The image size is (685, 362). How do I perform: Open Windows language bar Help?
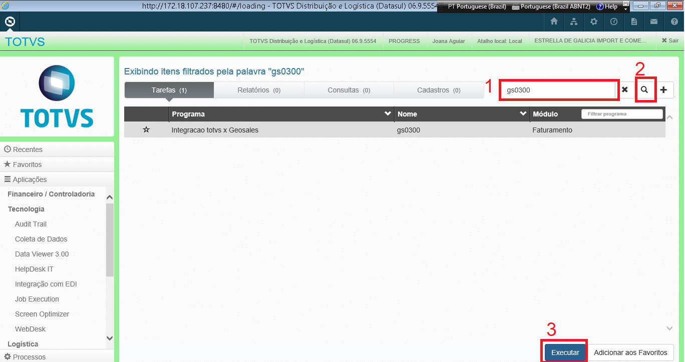tap(607, 7)
